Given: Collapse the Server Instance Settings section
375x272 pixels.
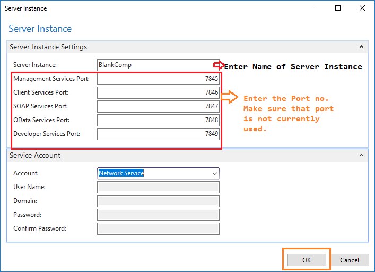Looking at the screenshot, I should tap(361, 47).
